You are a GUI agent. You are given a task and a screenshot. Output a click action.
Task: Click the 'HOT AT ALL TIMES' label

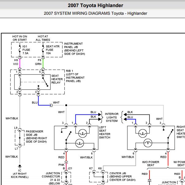click(43, 38)
